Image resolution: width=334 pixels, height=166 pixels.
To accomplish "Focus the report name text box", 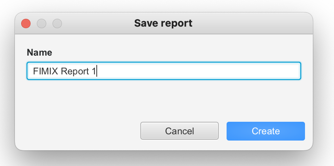I will (x=163, y=71).
